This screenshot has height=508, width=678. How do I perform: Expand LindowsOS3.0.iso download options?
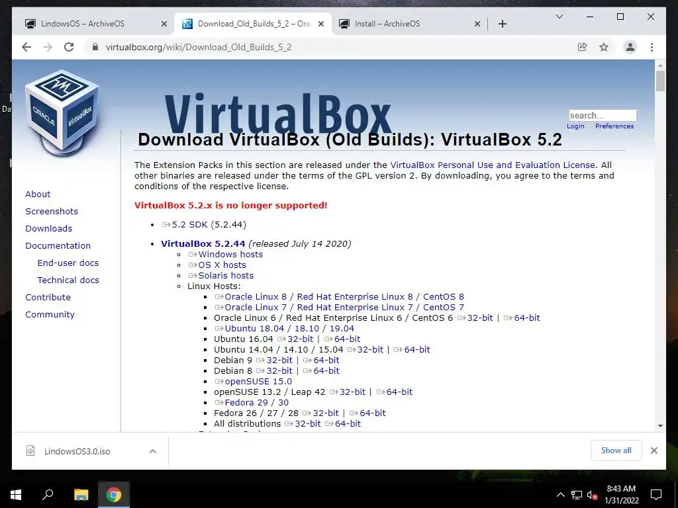click(153, 451)
